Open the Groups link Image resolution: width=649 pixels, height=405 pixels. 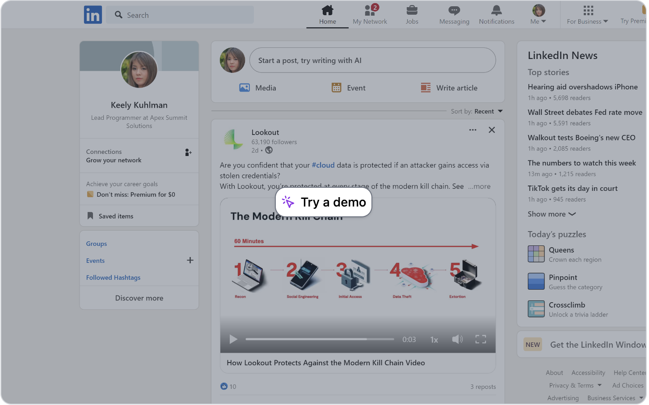click(97, 244)
